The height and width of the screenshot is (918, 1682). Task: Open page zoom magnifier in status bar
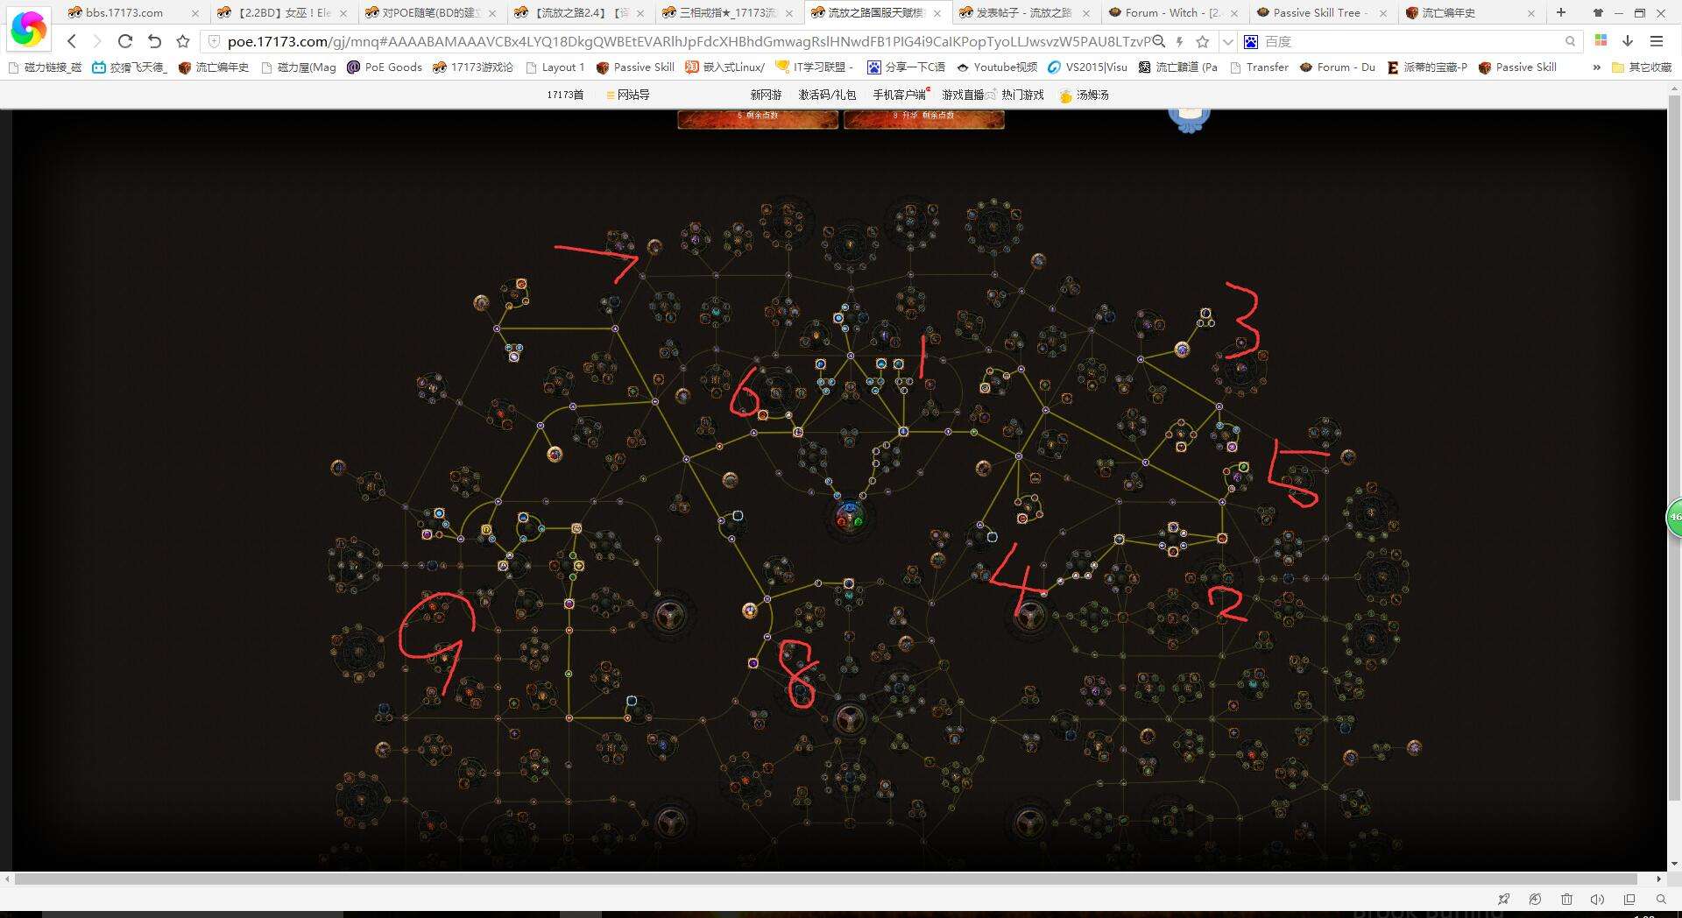1661,900
